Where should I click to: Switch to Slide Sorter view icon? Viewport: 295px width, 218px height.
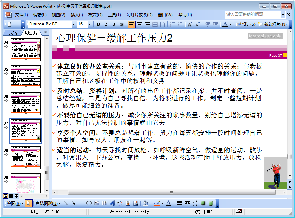pos(11,196)
